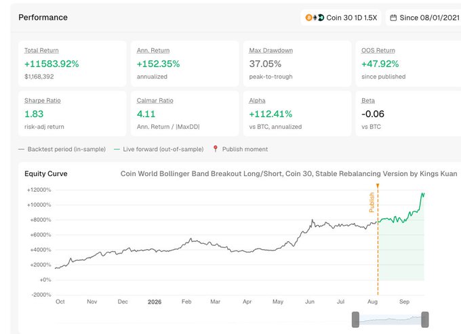The image size is (461, 334).
Task: Click the -0.06 beta value
Action: [x=373, y=114]
